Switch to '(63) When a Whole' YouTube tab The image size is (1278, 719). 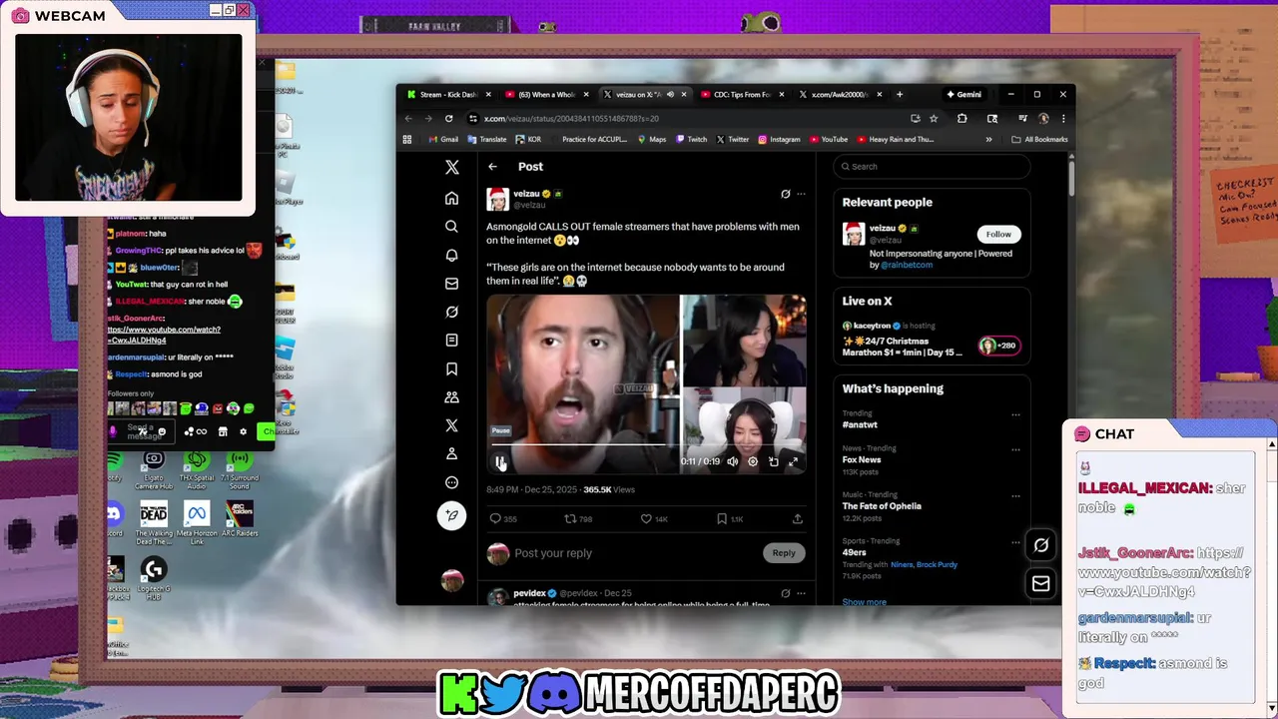546,95
